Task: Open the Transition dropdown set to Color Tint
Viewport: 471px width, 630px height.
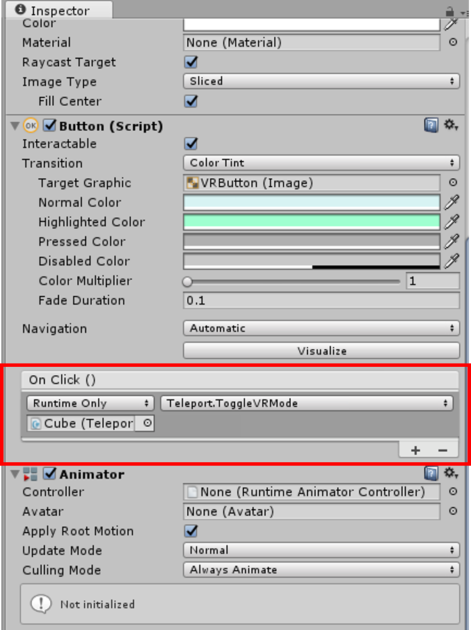Action: (321, 163)
